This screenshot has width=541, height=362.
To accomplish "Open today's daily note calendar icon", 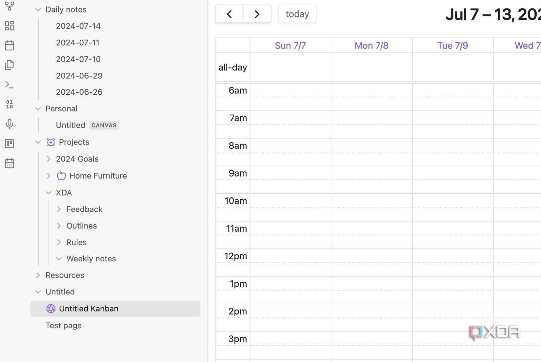I will click(10, 46).
